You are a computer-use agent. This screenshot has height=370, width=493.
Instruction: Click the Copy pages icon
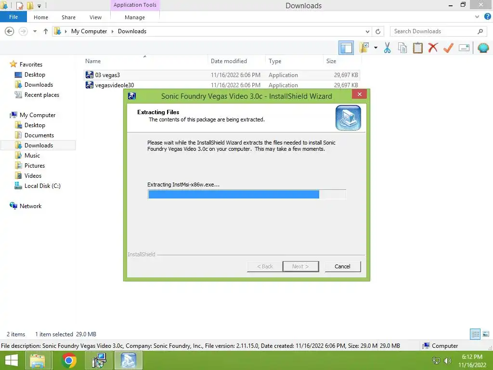pyautogui.click(x=402, y=48)
